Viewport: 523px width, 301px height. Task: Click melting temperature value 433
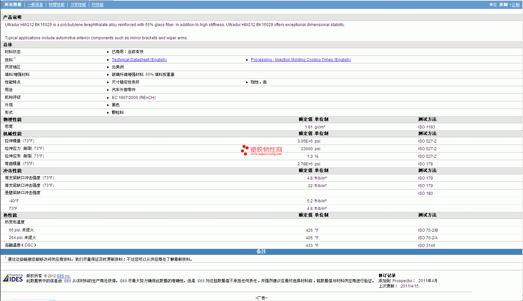(309, 246)
